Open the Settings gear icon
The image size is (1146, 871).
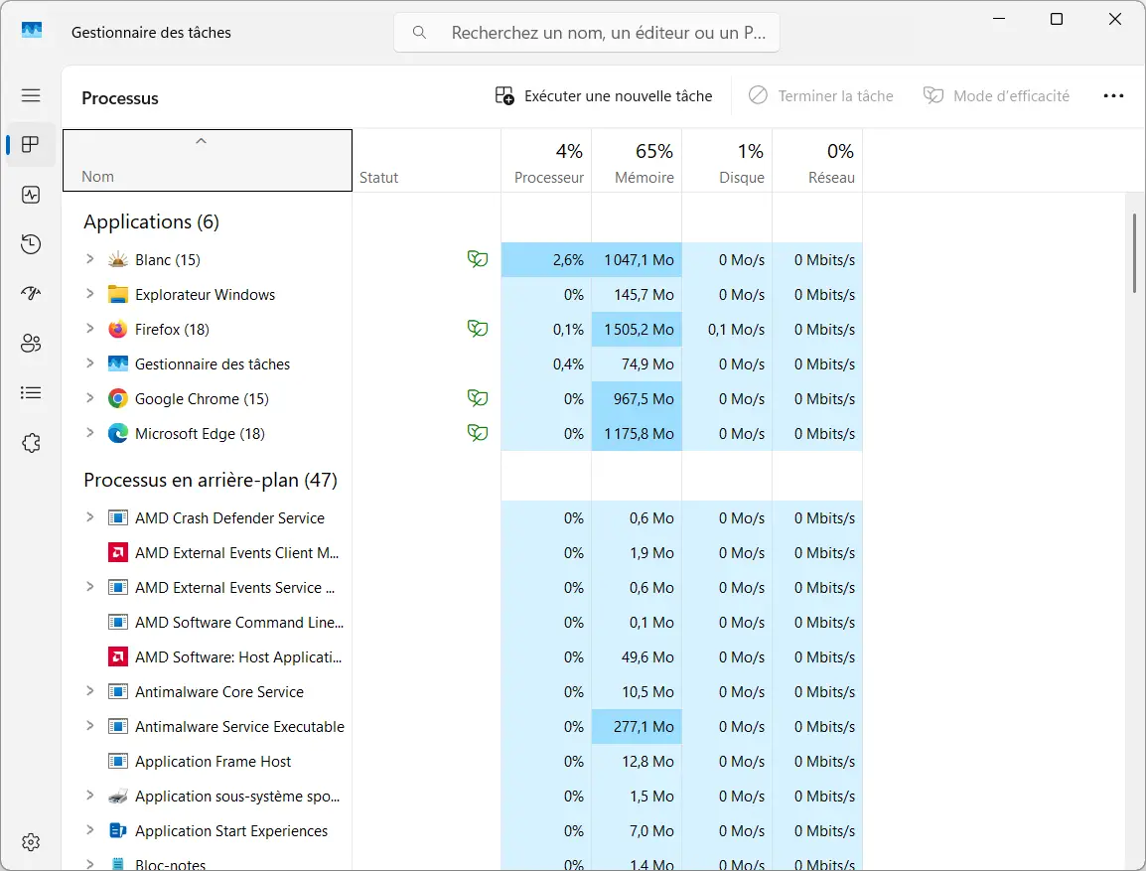point(31,842)
